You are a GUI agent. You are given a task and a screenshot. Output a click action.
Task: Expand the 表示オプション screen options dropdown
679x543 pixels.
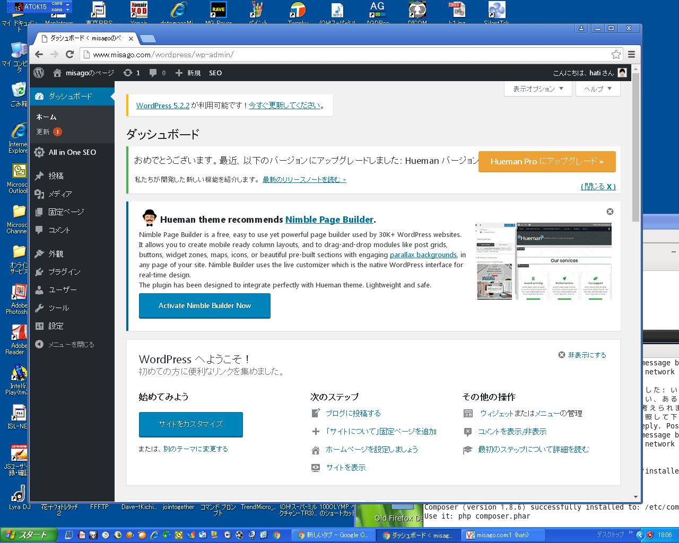(538, 89)
